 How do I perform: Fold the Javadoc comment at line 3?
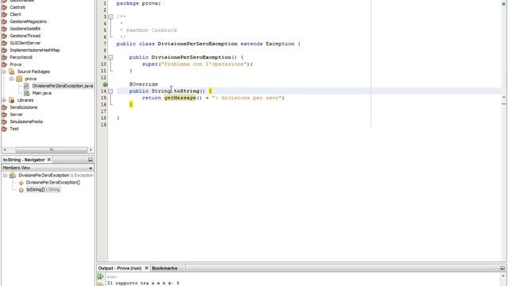[110, 17]
